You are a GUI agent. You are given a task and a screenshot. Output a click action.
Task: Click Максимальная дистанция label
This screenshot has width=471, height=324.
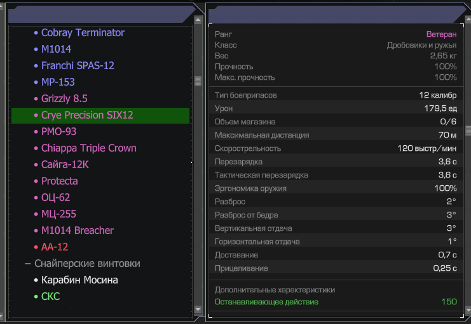pyautogui.click(x=262, y=135)
